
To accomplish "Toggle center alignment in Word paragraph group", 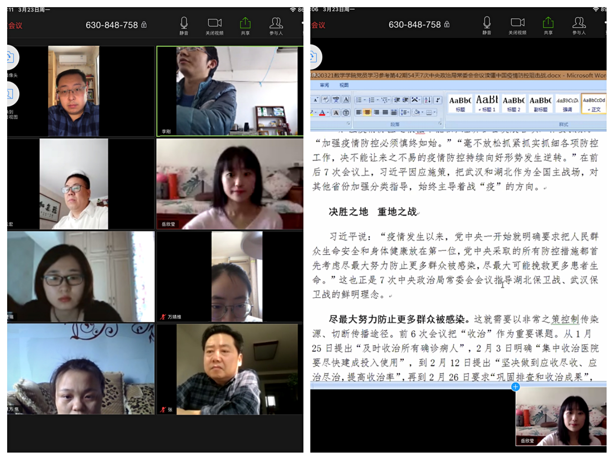I will pyautogui.click(x=367, y=112).
